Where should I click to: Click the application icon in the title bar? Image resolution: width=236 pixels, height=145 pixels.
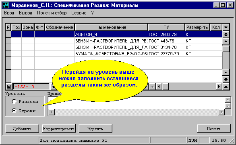6,5
